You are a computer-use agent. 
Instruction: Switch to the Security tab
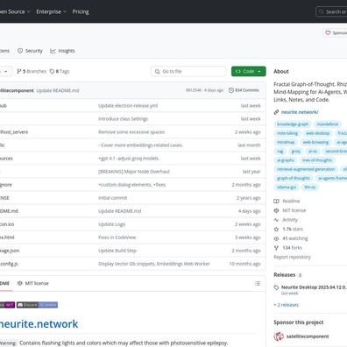point(30,51)
